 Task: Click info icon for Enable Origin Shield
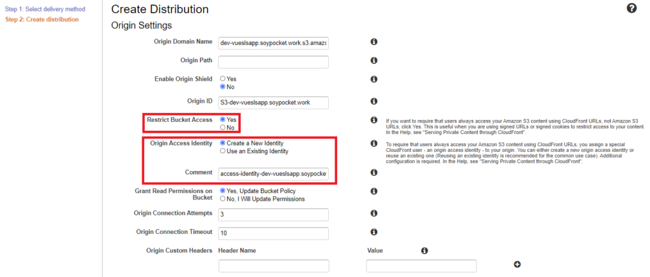point(374,79)
